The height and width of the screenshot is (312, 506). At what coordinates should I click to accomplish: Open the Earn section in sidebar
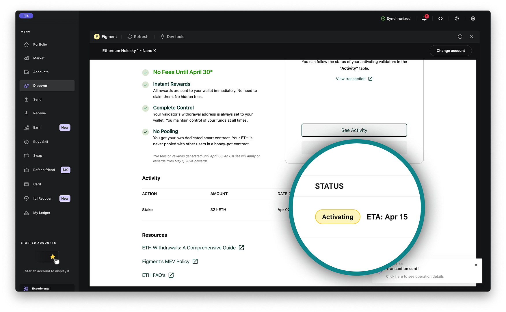point(37,128)
